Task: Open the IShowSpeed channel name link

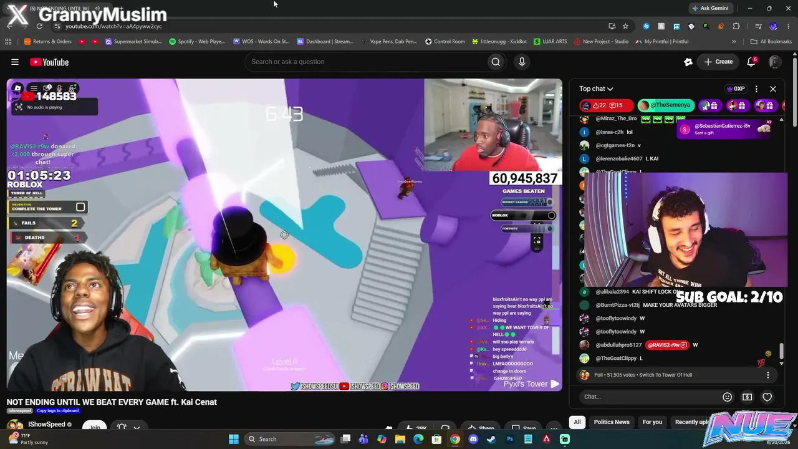Action: [x=47, y=425]
